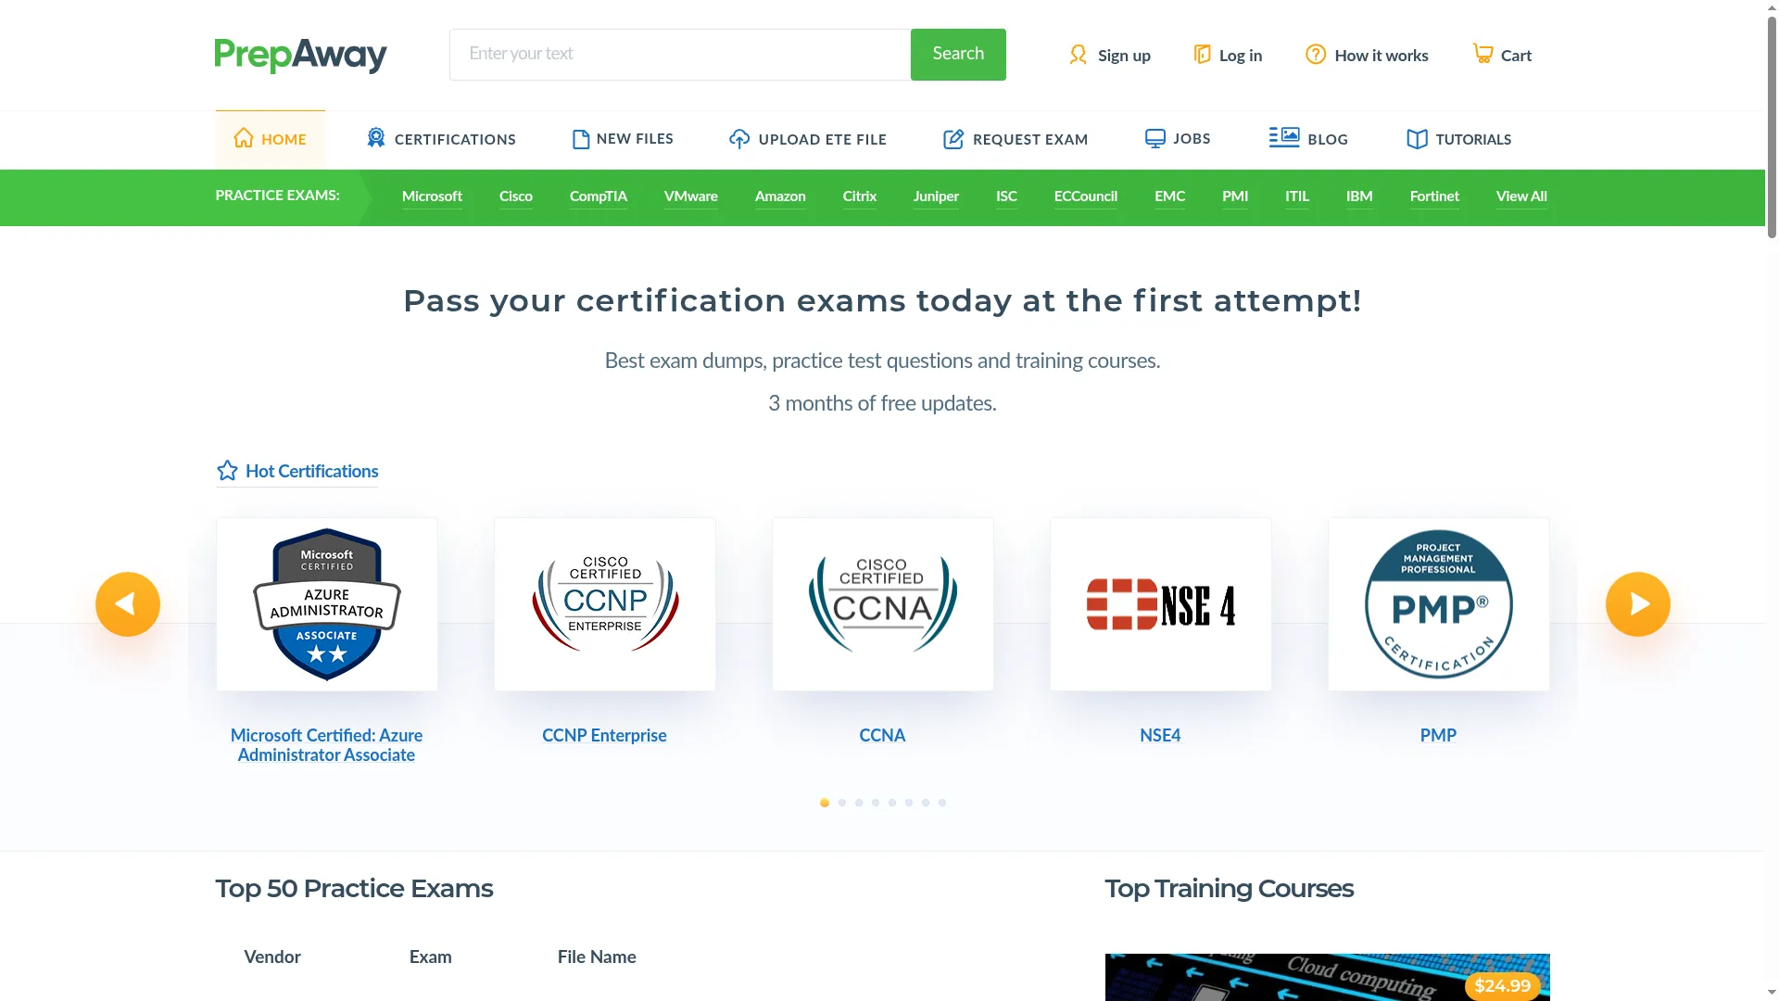Screen dimensions: 1779x1001
Task: Click the New Files document icon
Action: 581,139
